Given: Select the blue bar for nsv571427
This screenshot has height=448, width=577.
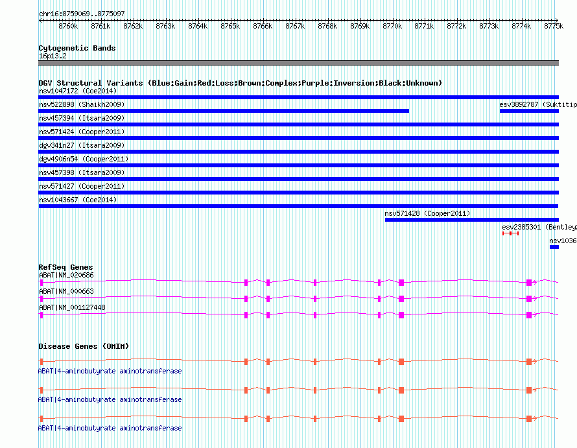Looking at the screenshot, I should 298,193.
